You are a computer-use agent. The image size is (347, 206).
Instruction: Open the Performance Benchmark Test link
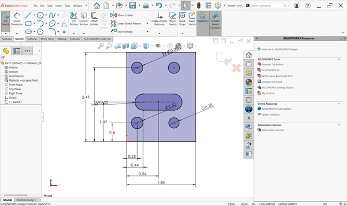click(277, 76)
